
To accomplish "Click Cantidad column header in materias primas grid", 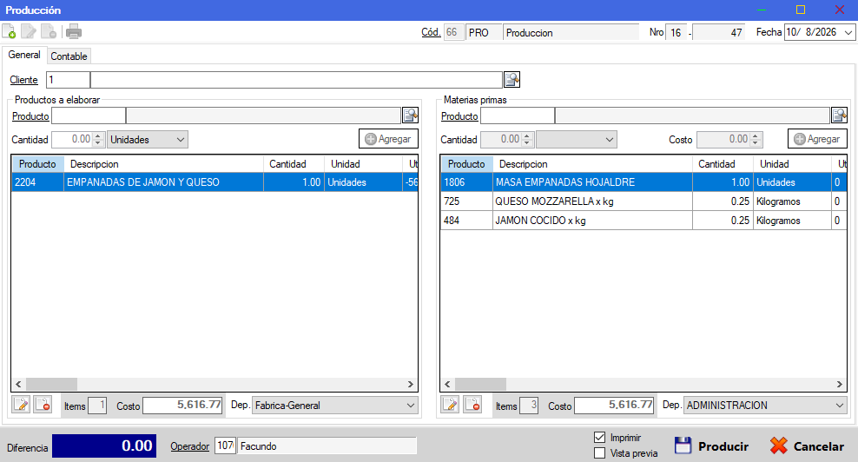I will [723, 164].
